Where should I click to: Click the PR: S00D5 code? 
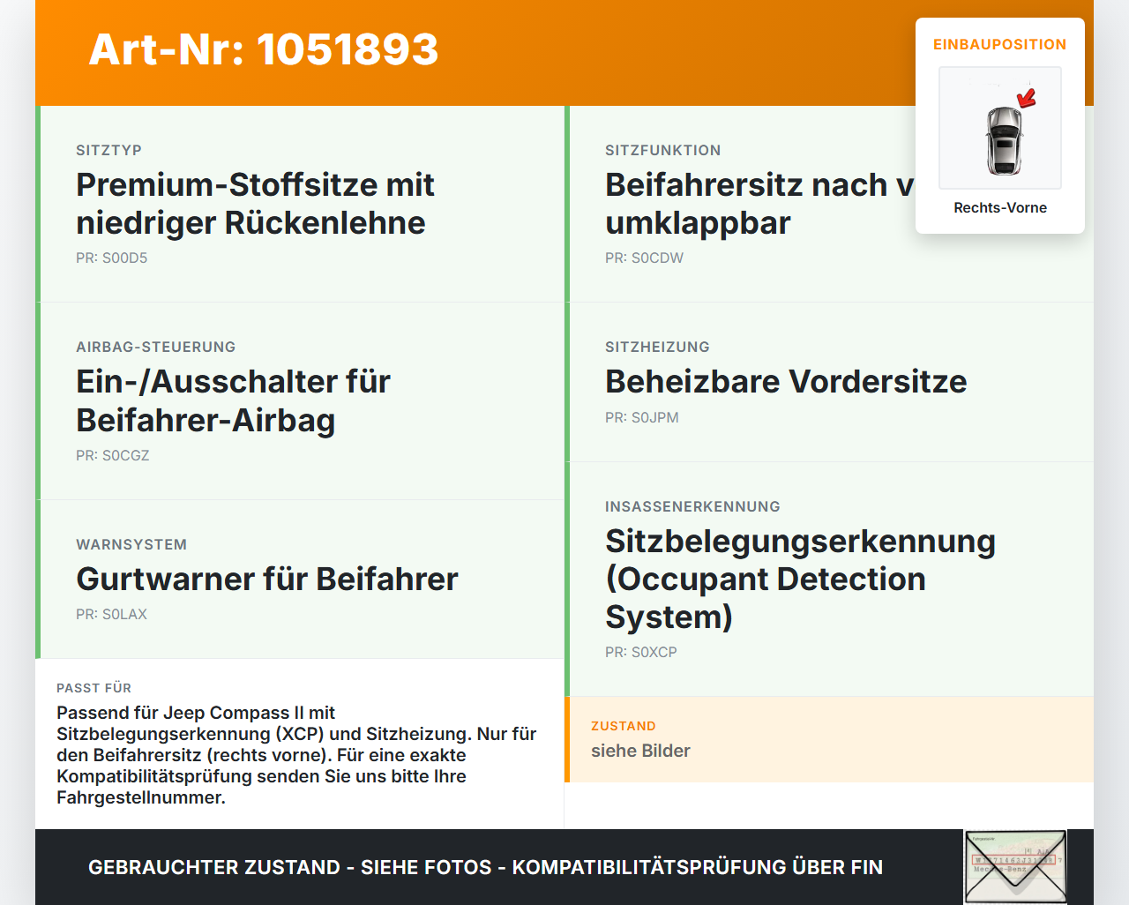coord(112,258)
